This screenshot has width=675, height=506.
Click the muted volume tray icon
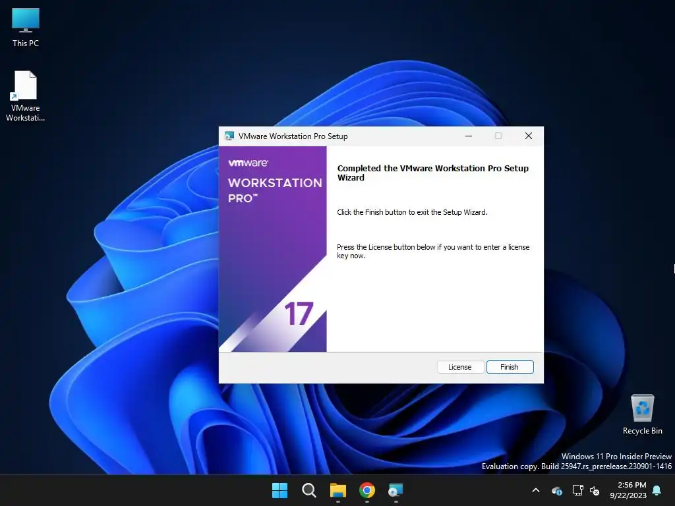[x=595, y=490]
